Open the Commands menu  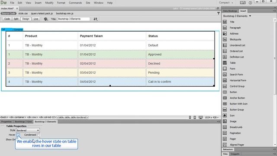pyautogui.click(x=75, y=3)
